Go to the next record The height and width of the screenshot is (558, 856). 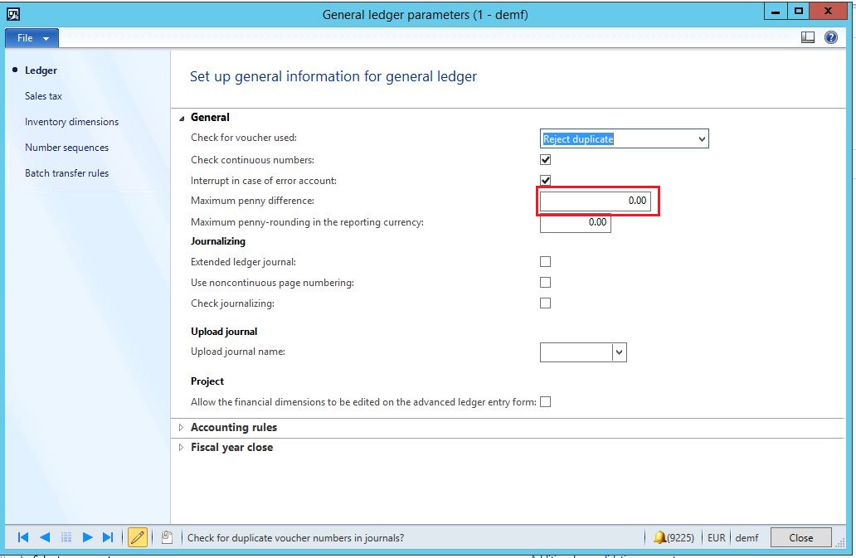click(87, 537)
